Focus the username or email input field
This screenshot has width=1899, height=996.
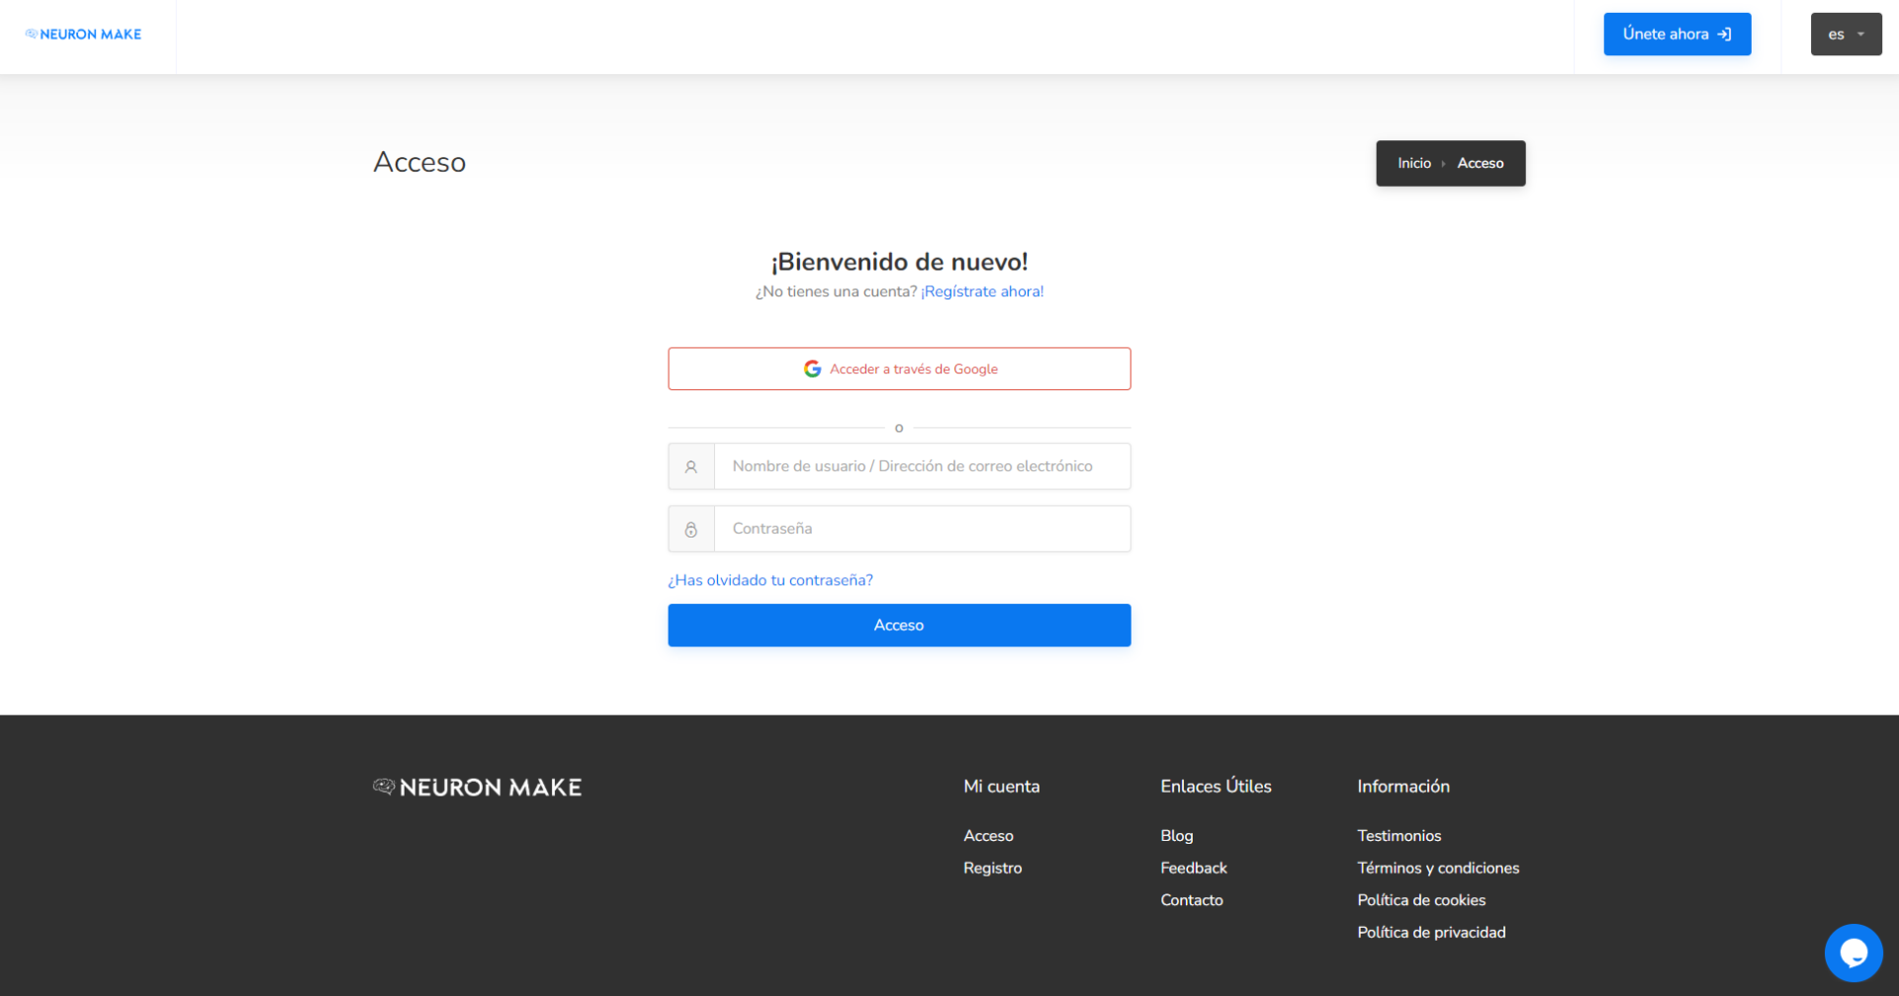(x=922, y=466)
